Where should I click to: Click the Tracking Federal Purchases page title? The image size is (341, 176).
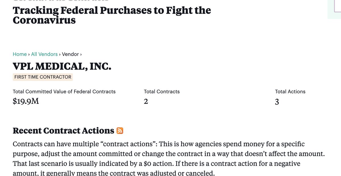tap(112, 15)
